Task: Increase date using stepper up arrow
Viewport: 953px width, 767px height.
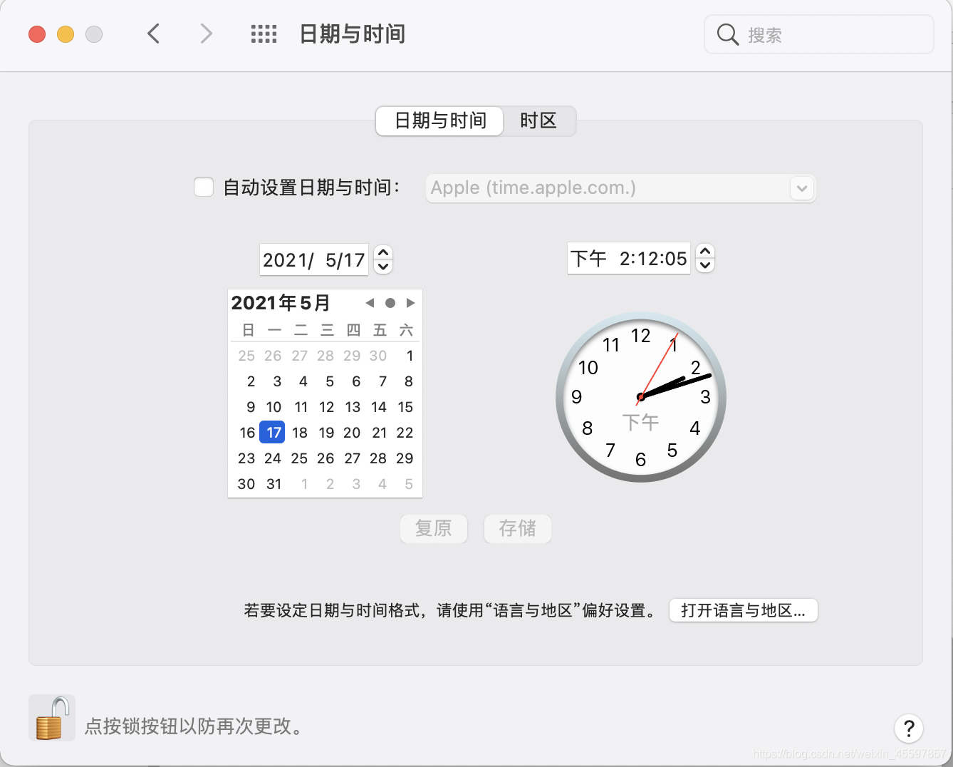Action: tap(383, 252)
